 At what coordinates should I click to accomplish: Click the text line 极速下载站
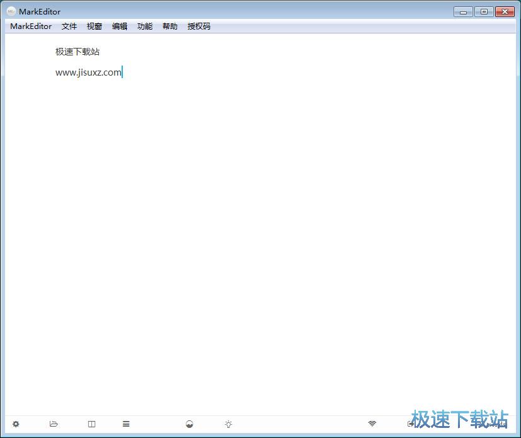(x=77, y=52)
